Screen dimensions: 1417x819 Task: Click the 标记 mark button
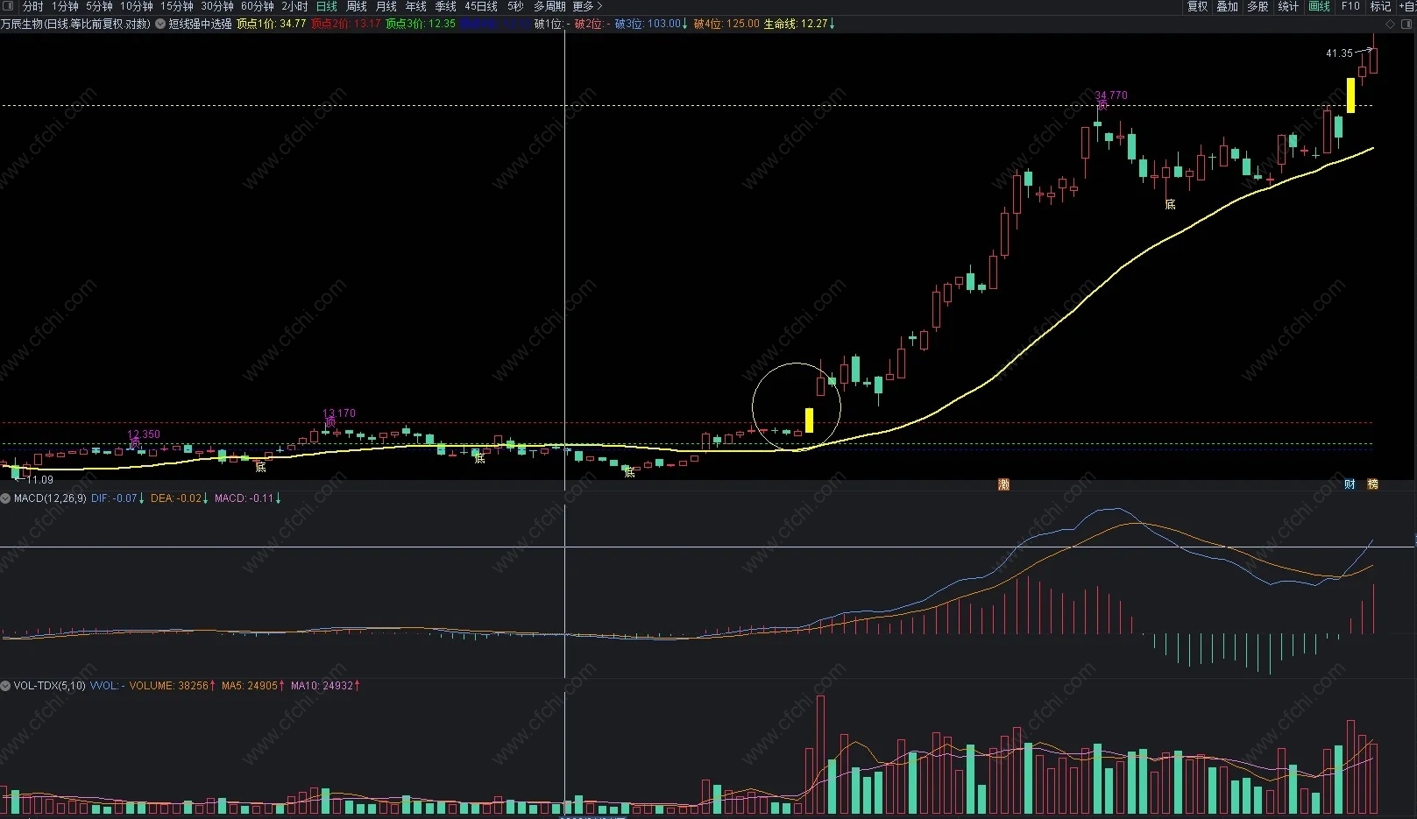point(1380,6)
